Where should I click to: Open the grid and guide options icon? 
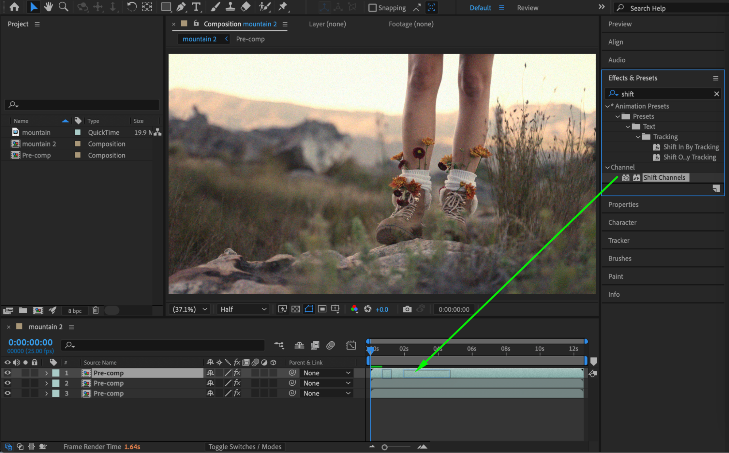335,309
